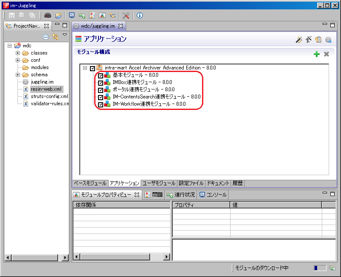341x277 pixels.
Task: Add a module with green plus
Action: pyautogui.click(x=317, y=54)
